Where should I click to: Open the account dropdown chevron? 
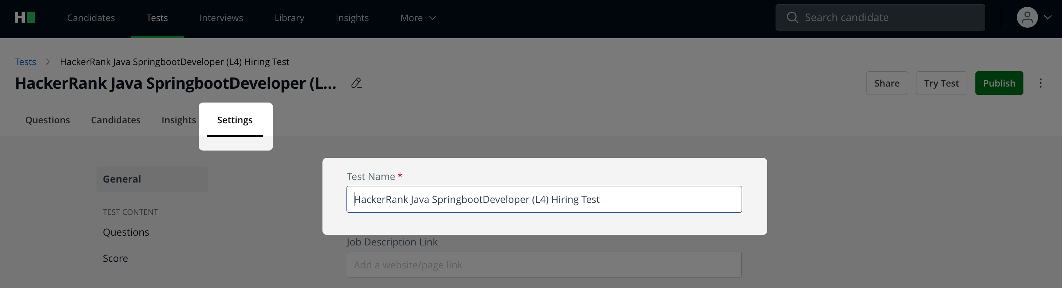(1047, 18)
